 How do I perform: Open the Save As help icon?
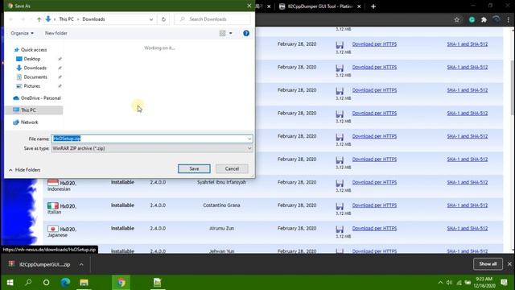coord(246,33)
